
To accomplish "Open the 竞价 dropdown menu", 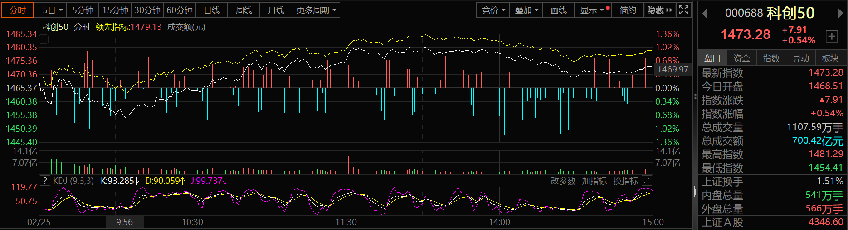I will coord(493,10).
